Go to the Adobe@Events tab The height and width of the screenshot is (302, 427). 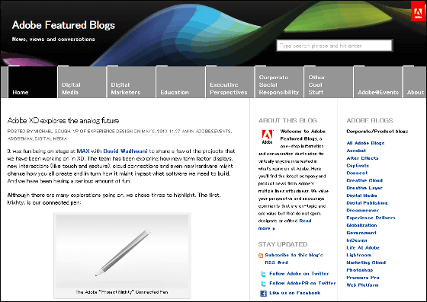pyautogui.click(x=378, y=82)
